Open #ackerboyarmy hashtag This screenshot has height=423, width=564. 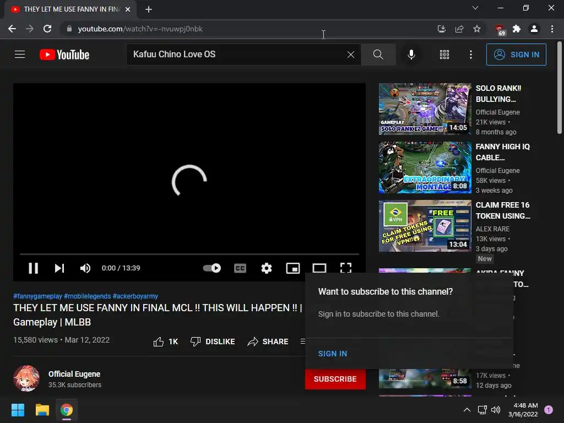click(135, 296)
